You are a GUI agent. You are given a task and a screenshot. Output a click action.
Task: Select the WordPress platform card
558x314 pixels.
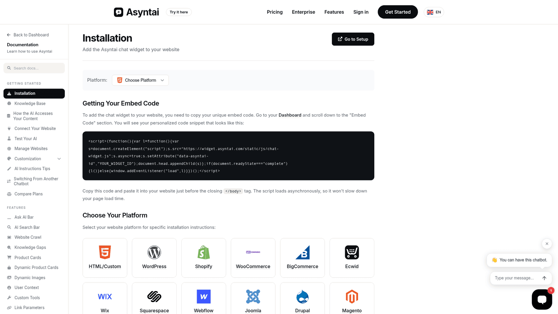coord(154,258)
